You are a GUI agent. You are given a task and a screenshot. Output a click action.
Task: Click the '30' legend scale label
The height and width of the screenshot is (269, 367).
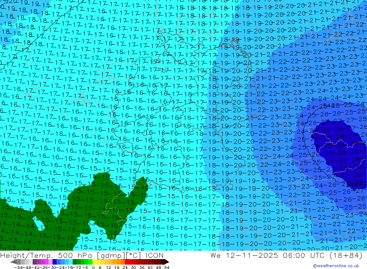click(x=134, y=268)
